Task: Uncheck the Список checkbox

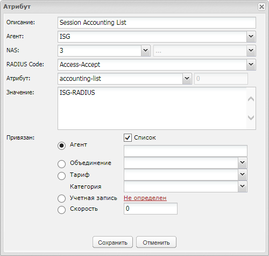Action: (128, 138)
